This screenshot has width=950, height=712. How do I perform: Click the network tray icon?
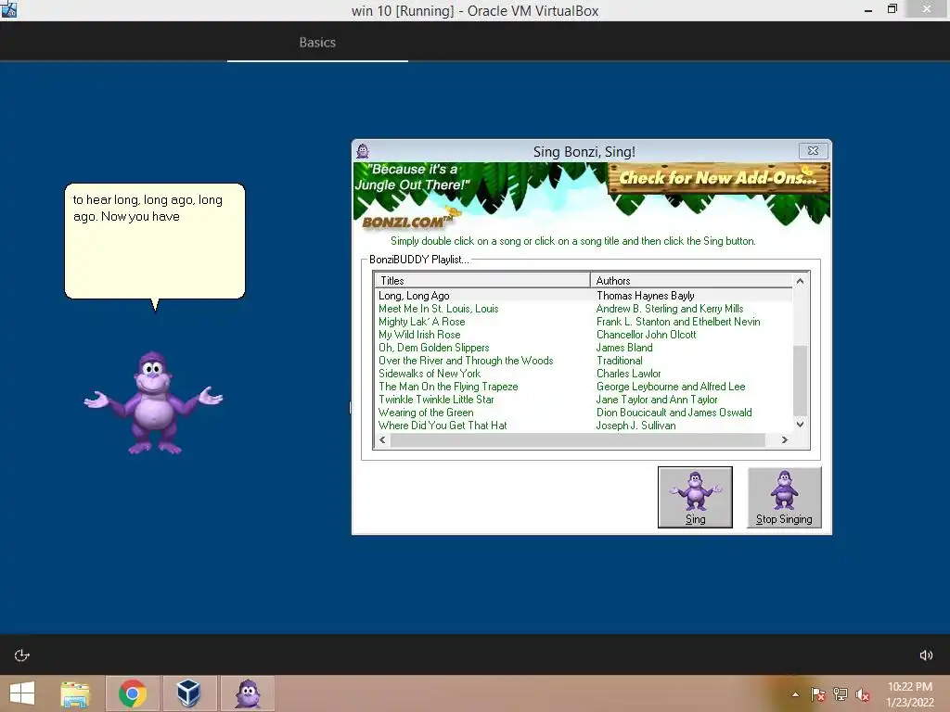[x=841, y=694]
